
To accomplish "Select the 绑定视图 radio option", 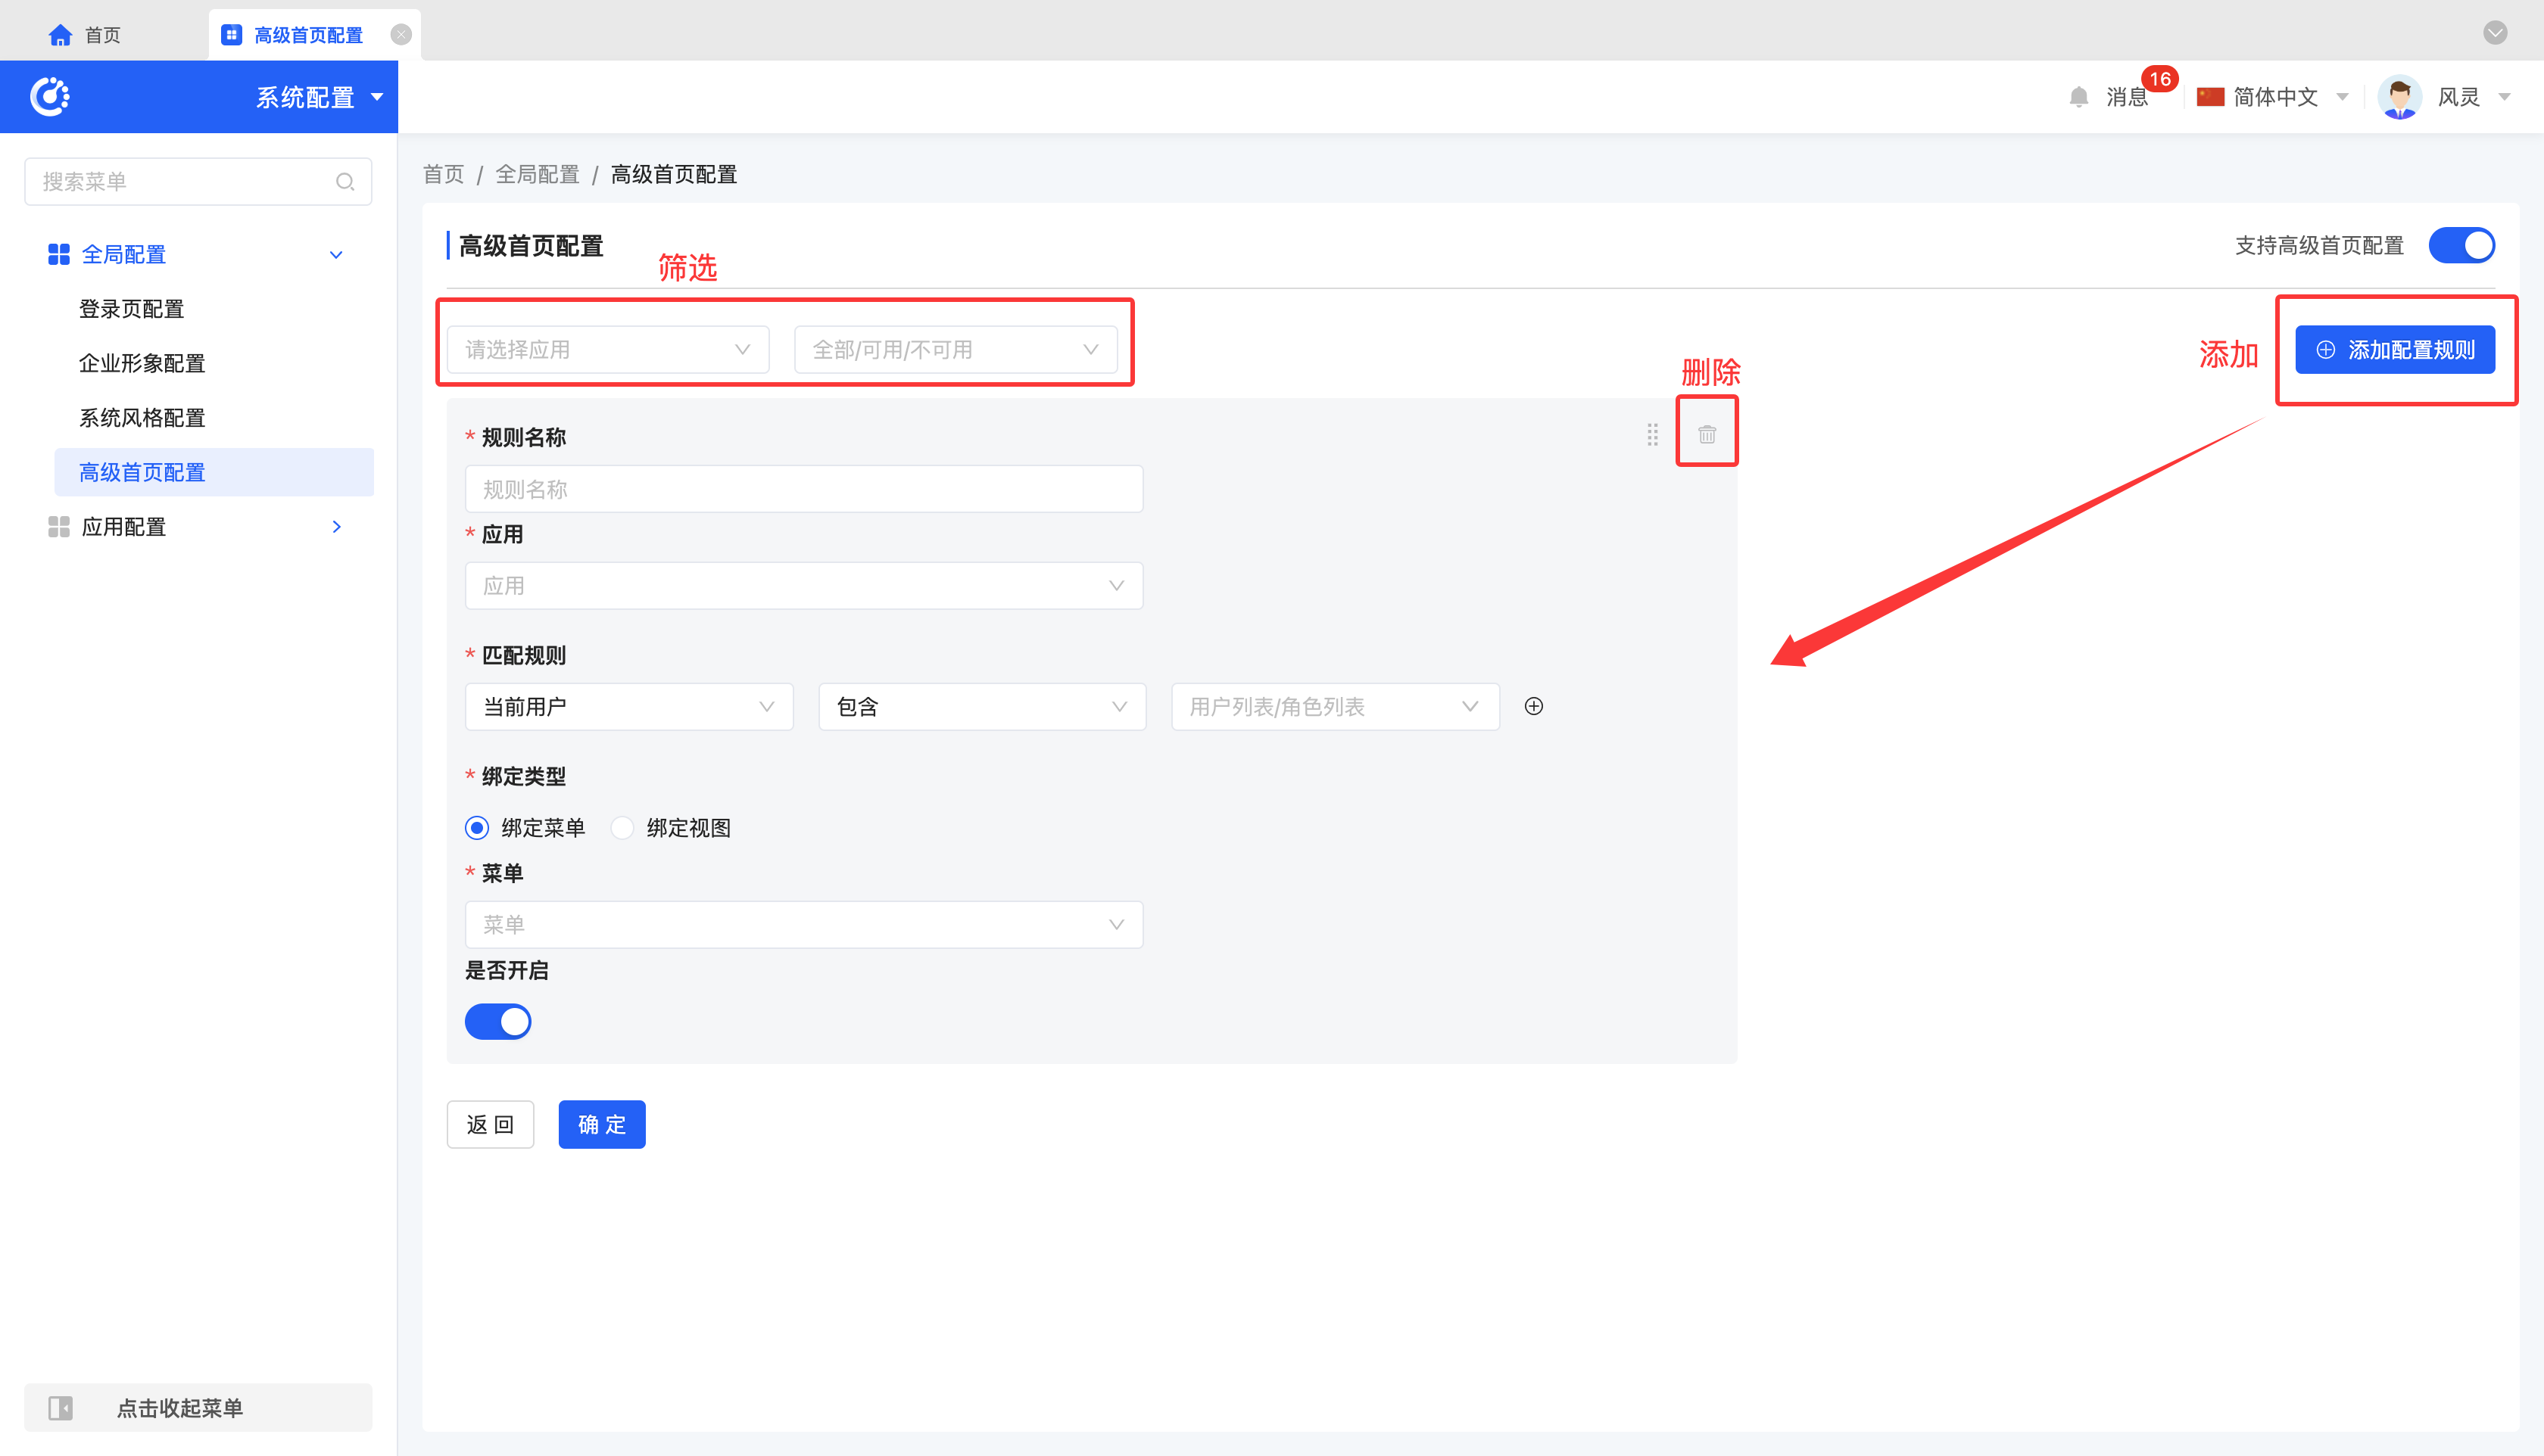I will pos(622,828).
